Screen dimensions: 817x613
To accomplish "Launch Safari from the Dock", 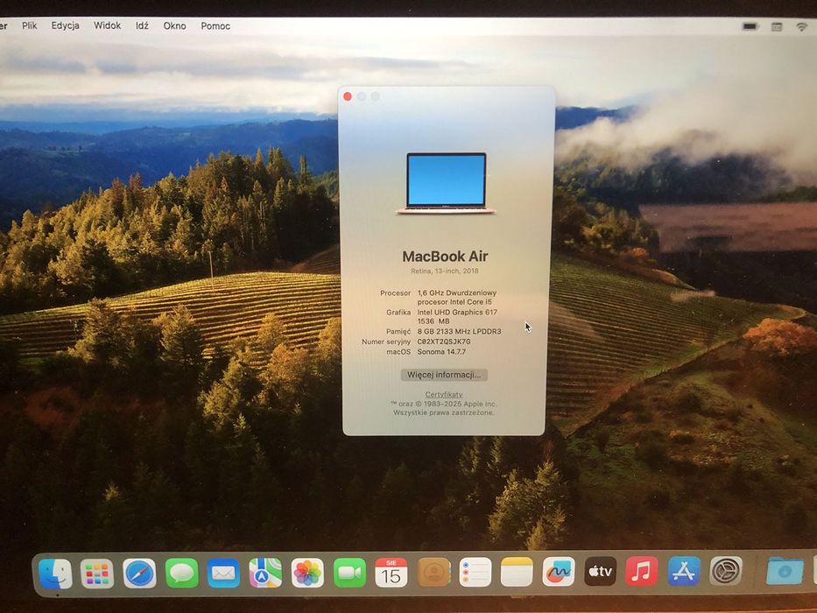I will 139,573.
